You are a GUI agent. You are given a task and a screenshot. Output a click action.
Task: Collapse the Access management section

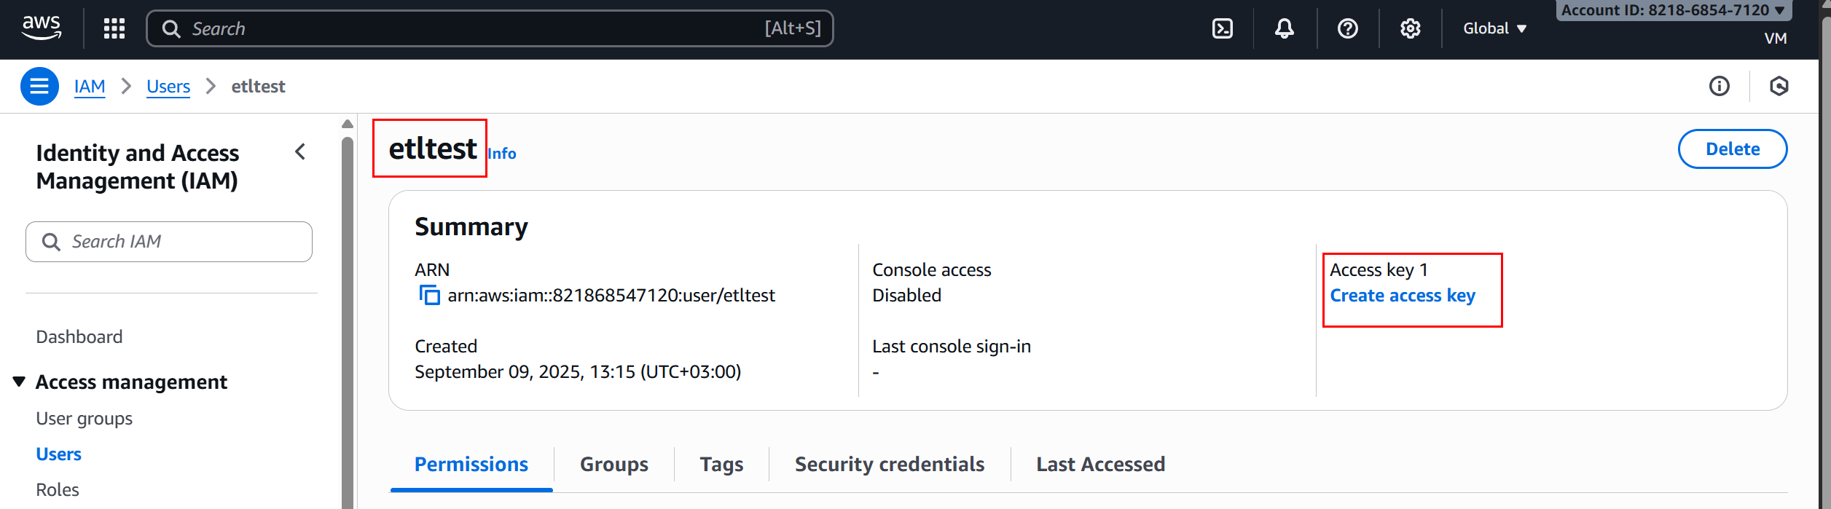(x=20, y=382)
